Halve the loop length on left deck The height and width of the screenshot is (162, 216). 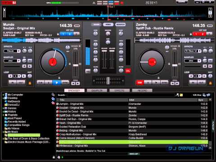pos(10,76)
